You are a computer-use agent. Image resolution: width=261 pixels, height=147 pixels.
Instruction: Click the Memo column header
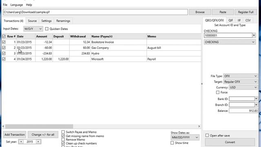coord(174,36)
